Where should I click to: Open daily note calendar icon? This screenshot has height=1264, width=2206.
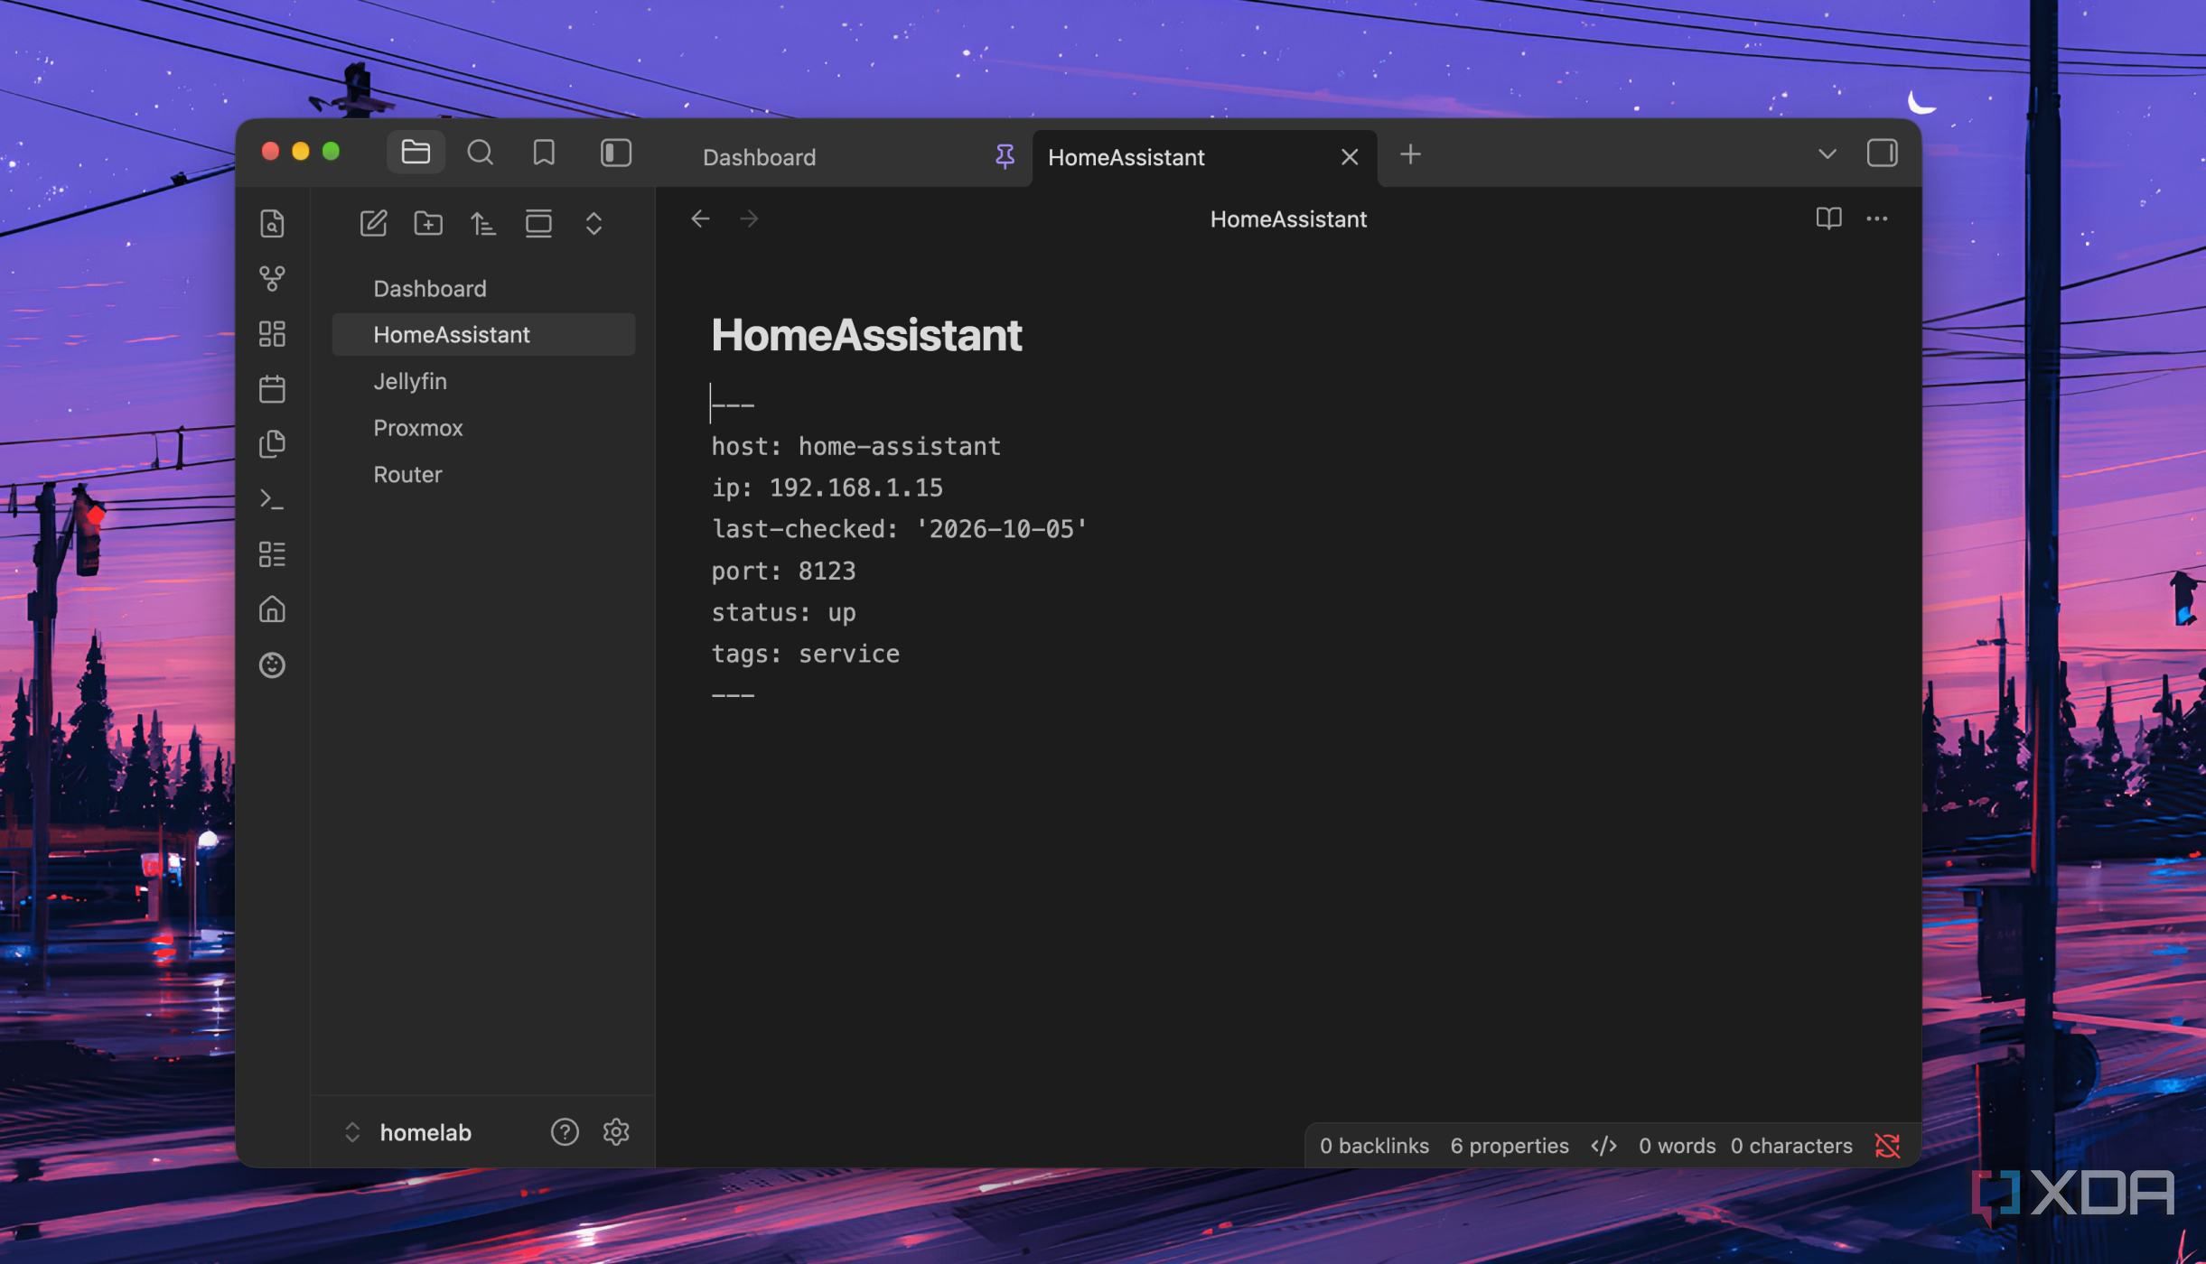point(272,389)
